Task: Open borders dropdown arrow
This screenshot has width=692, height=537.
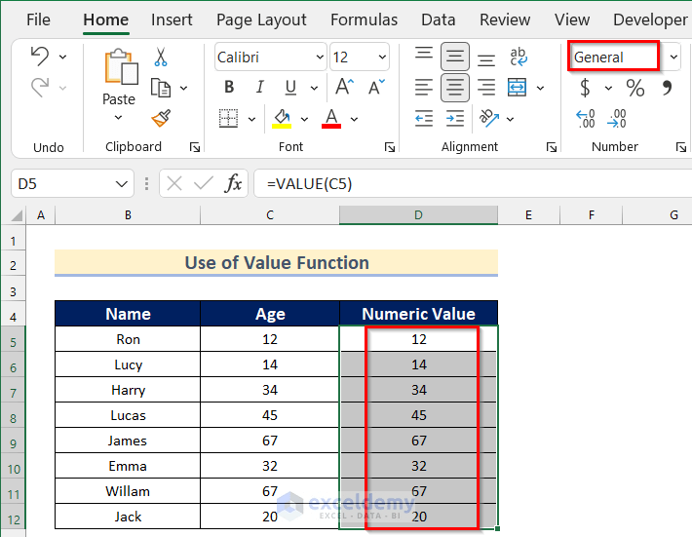Action: pos(251,119)
